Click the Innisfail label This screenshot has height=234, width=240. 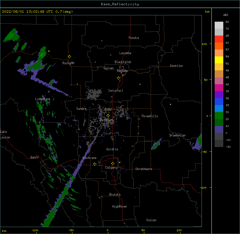(116, 91)
